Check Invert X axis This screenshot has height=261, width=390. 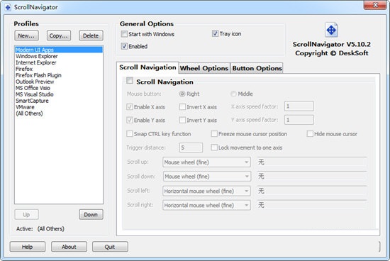(182, 107)
